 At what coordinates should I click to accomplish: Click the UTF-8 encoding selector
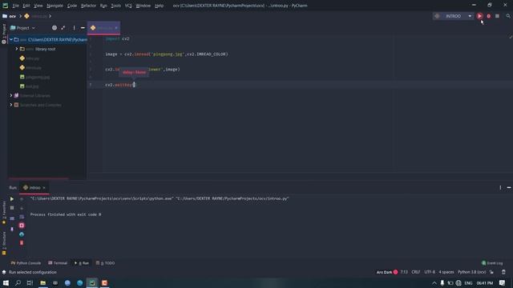430,272
